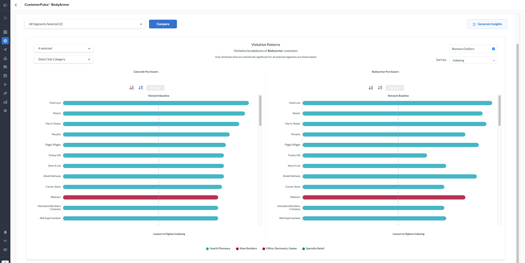Open the audience clusters icon in sidebar
The height and width of the screenshot is (263, 525).
click(5, 67)
